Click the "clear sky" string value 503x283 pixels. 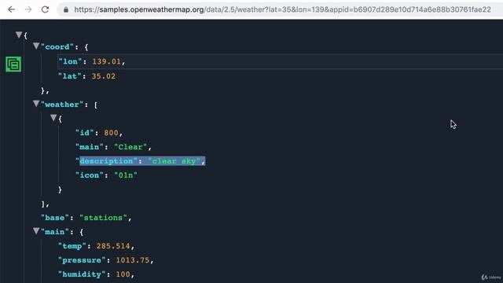(174, 160)
